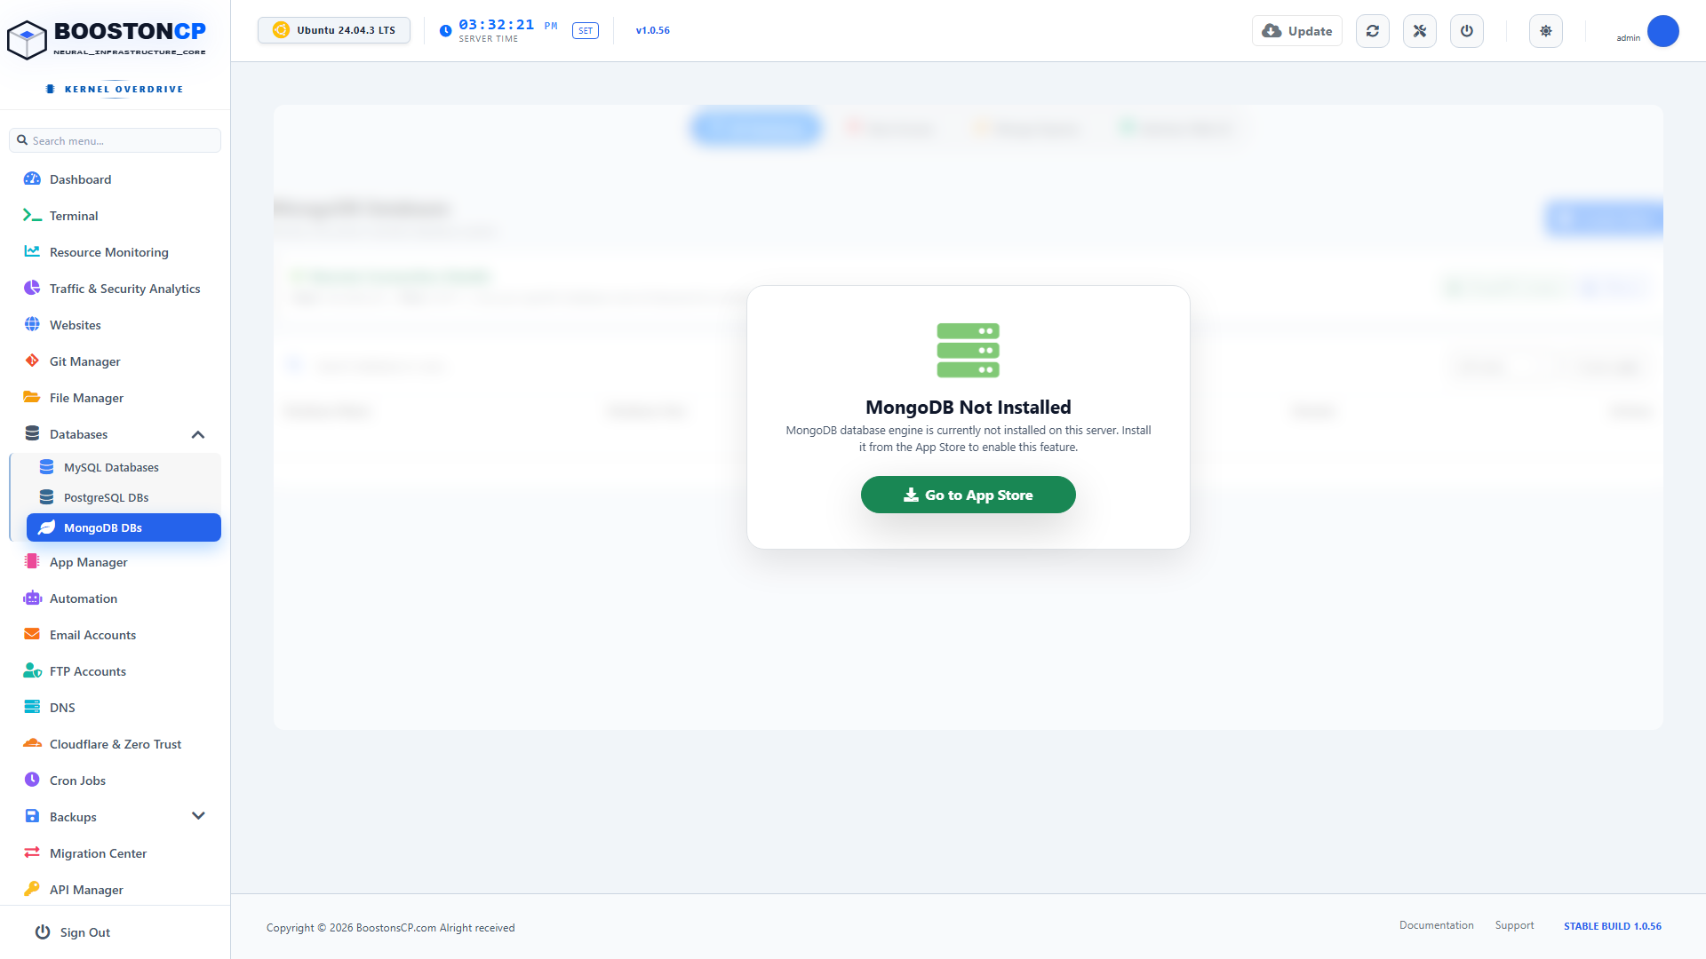Open App Manager icon
This screenshot has height=959, width=1706.
click(x=32, y=561)
